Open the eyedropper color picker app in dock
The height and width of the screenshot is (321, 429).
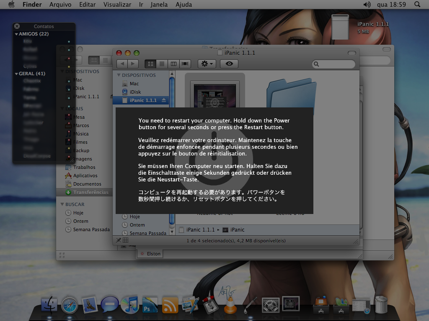[250, 305]
